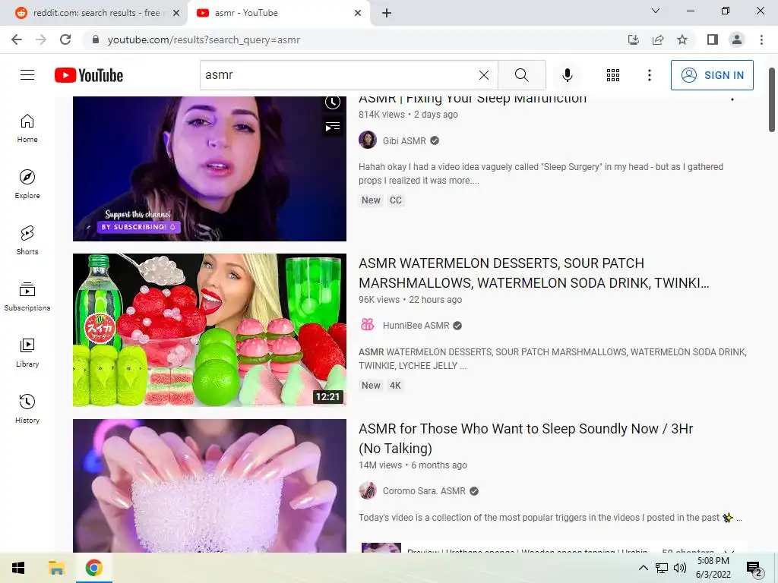Open the YouTube hamburger guide menu
The width and height of the screenshot is (778, 583).
coord(27,75)
